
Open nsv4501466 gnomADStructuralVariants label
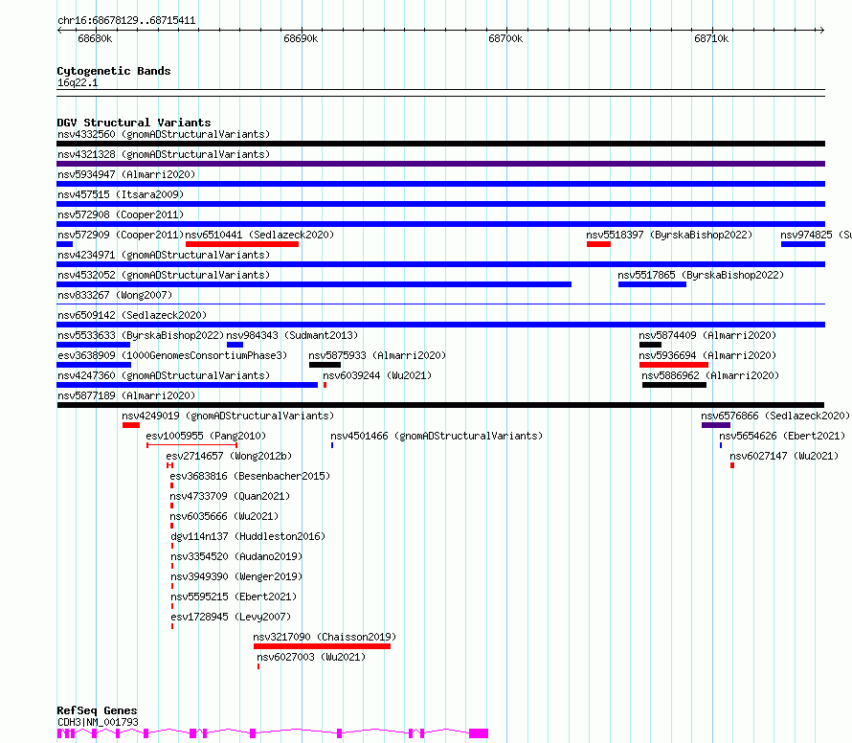click(x=437, y=436)
